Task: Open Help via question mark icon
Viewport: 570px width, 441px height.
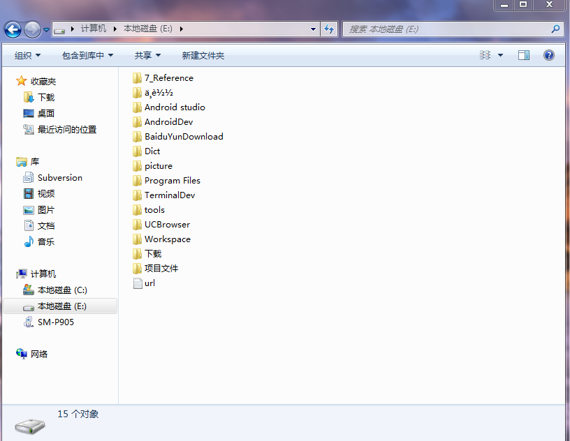Action: tap(548, 55)
